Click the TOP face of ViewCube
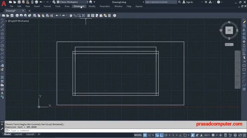The height and width of the screenshot is (138, 247). (229, 30)
